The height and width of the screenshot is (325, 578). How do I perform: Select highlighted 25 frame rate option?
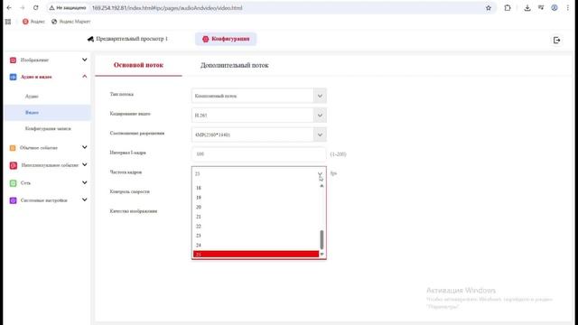click(256, 255)
